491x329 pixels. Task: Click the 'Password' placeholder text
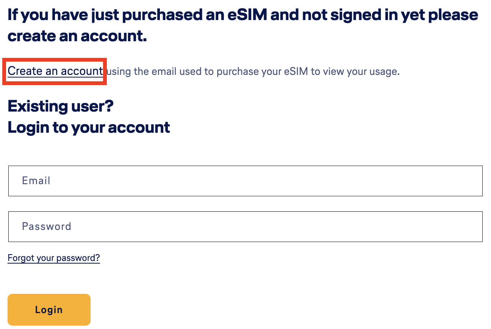(47, 227)
